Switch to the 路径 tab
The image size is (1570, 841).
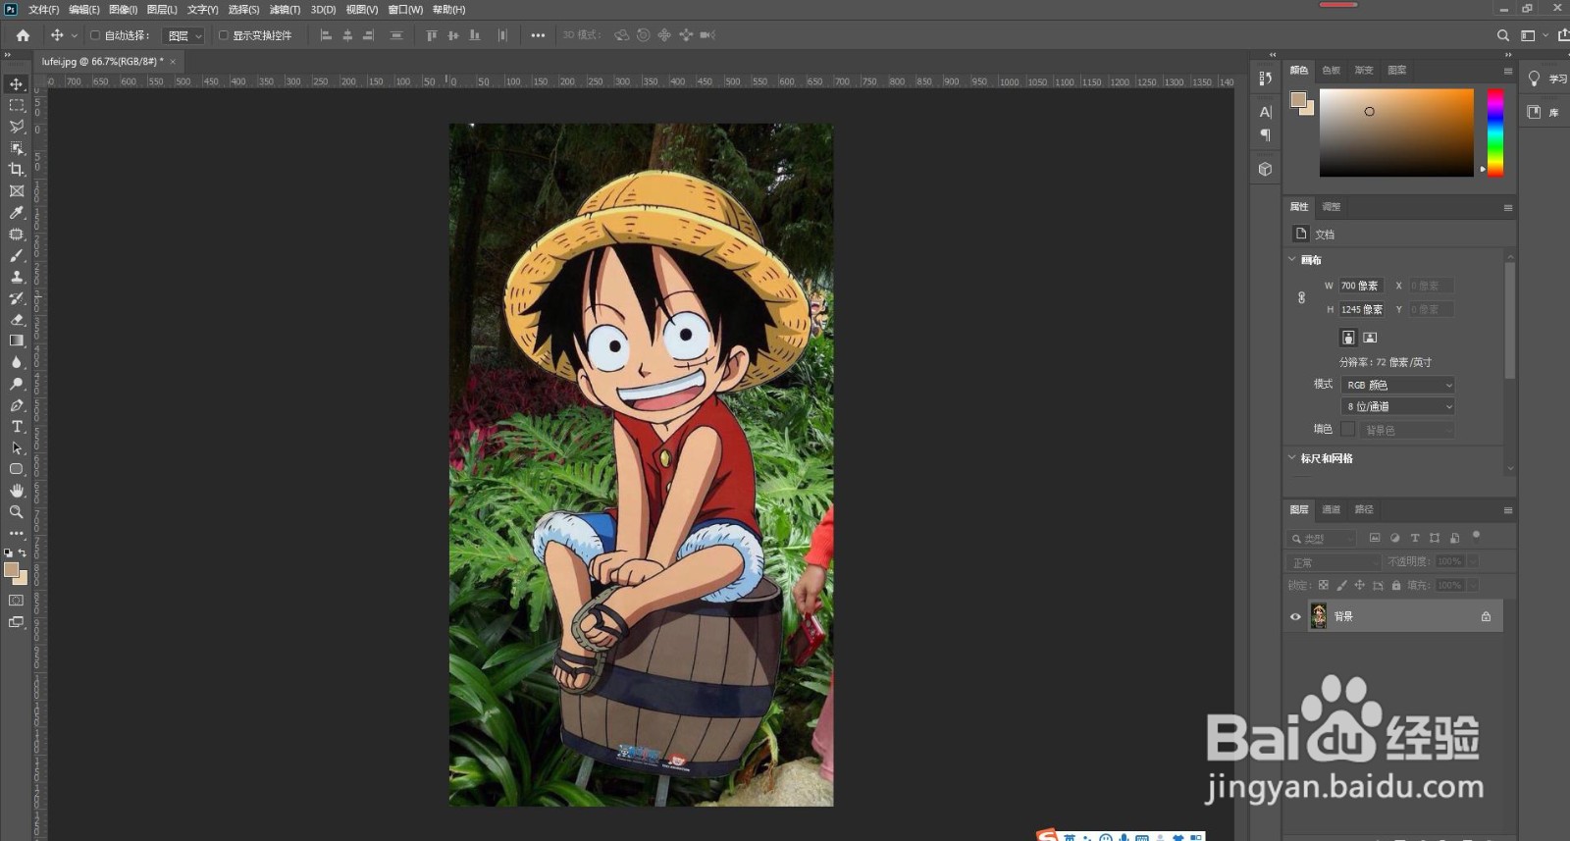click(1364, 509)
